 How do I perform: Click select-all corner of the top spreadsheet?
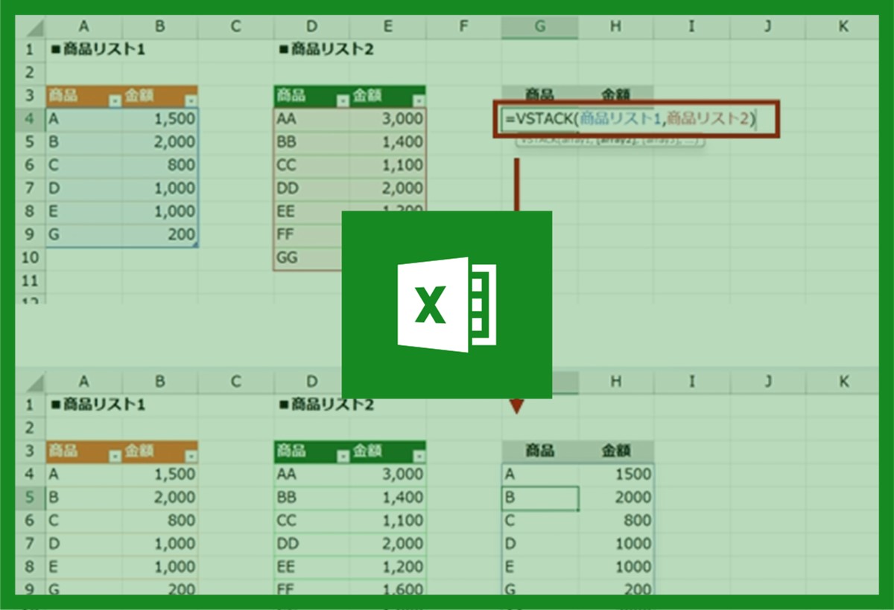[x=30, y=28]
